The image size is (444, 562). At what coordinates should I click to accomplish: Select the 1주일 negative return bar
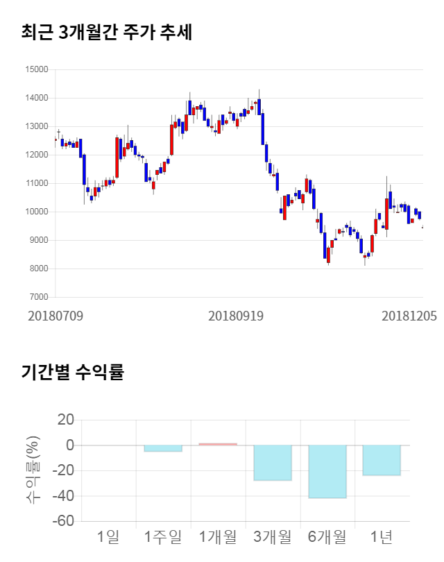[x=163, y=448]
